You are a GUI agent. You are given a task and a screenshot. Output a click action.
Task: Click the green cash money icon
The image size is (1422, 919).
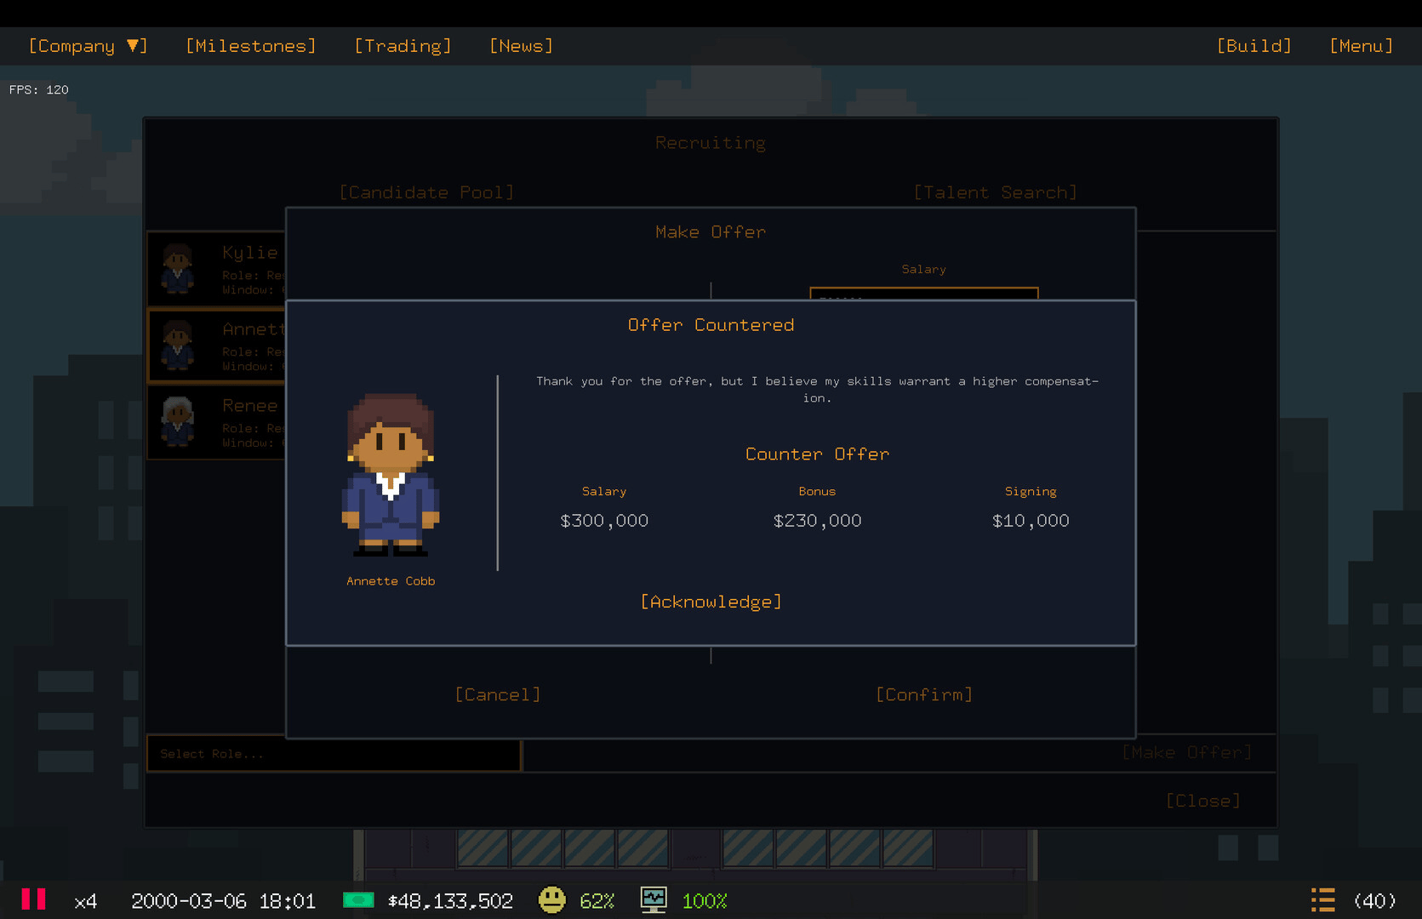(x=358, y=900)
